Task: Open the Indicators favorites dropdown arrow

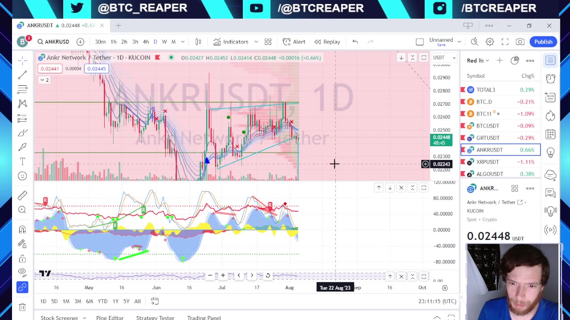Action: [x=256, y=42]
